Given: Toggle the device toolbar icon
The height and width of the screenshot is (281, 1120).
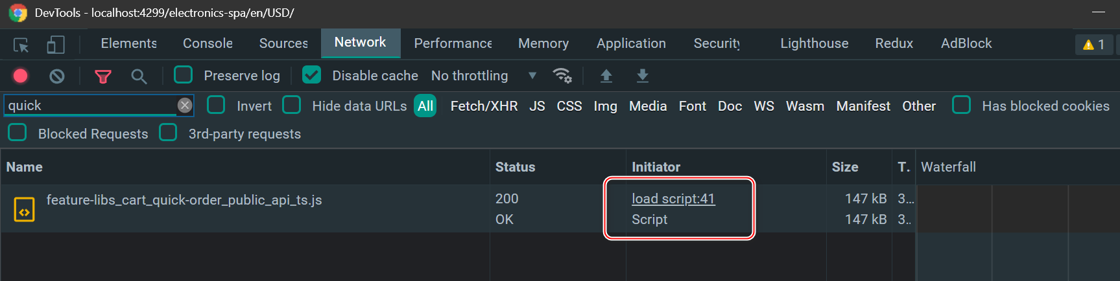Looking at the screenshot, I should (56, 45).
